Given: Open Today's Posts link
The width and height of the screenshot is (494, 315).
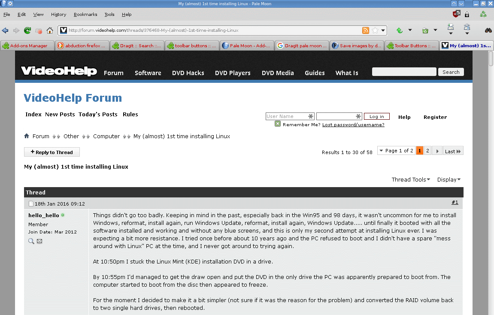Looking at the screenshot, I should click(x=98, y=114).
